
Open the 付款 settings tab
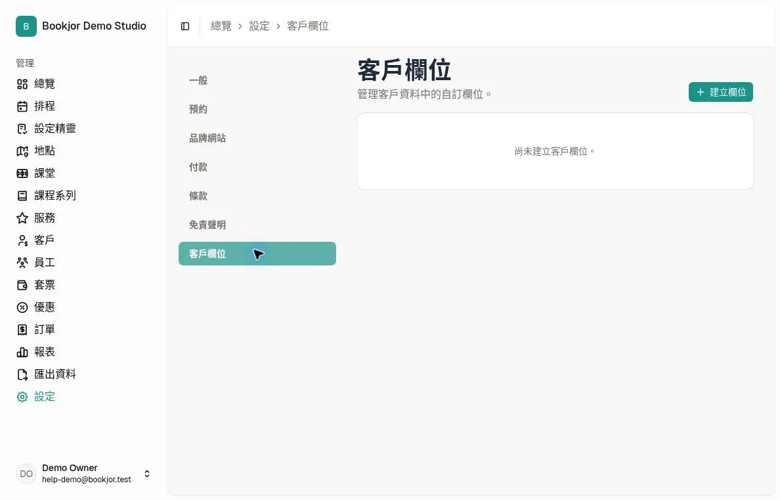[x=257, y=167]
